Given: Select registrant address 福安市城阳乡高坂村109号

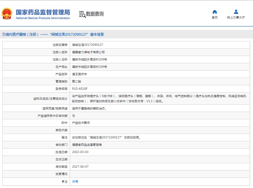Looking at the screenshot, I should [x=90, y=59].
